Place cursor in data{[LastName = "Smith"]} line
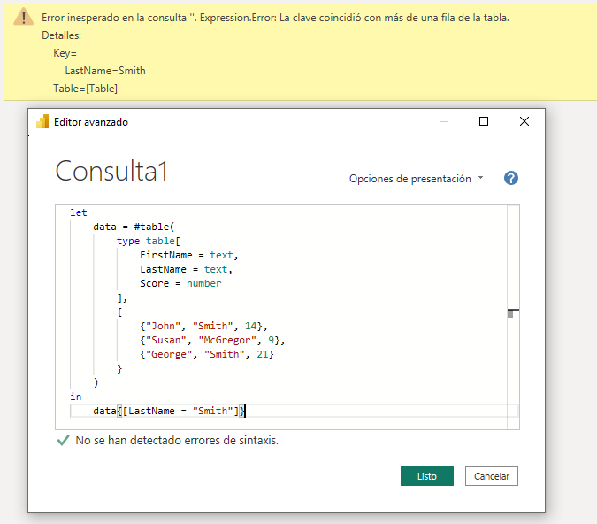 pos(168,411)
